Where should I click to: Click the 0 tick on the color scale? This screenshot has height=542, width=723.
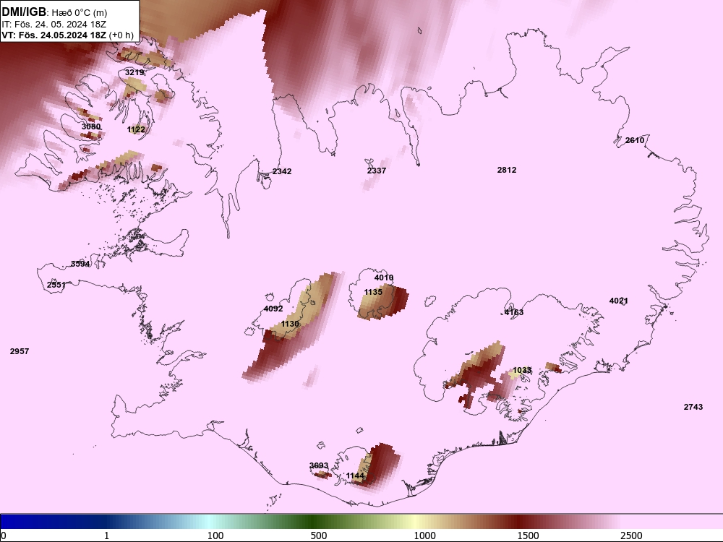coord(4,535)
